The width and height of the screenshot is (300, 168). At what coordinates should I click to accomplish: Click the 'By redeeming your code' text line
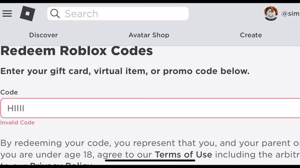pos(150,143)
